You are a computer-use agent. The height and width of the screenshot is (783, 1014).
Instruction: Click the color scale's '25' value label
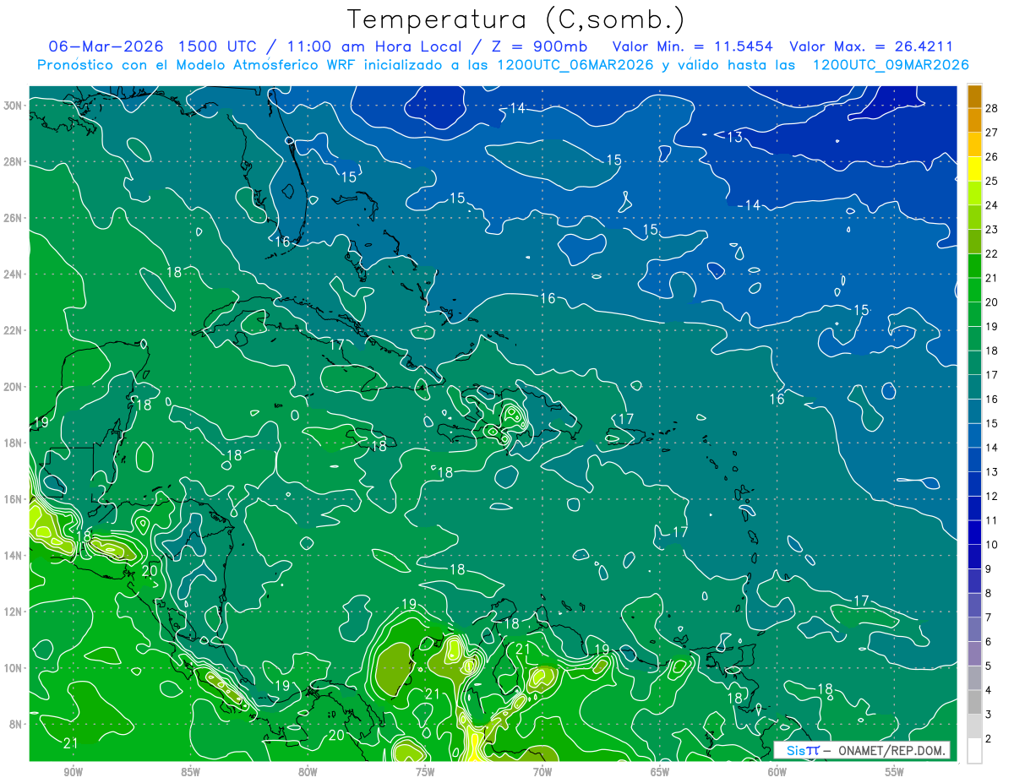point(991,181)
